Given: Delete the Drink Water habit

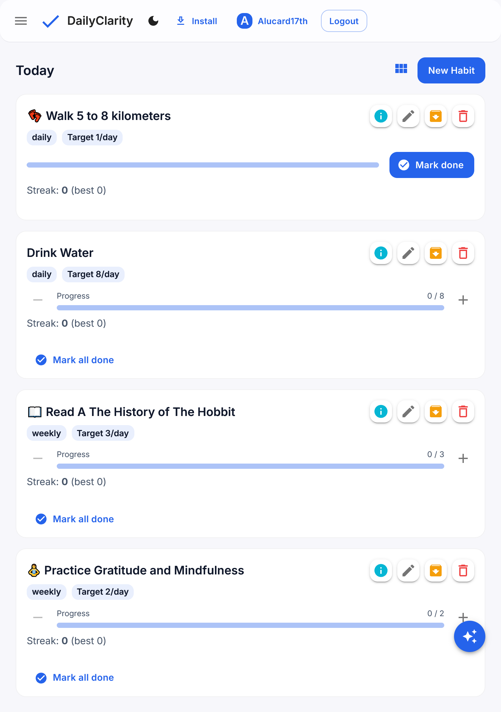Looking at the screenshot, I should coord(463,253).
